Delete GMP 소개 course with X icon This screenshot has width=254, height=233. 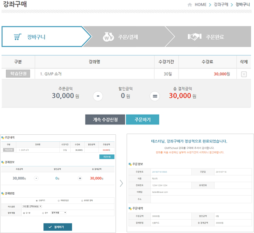(x=244, y=74)
